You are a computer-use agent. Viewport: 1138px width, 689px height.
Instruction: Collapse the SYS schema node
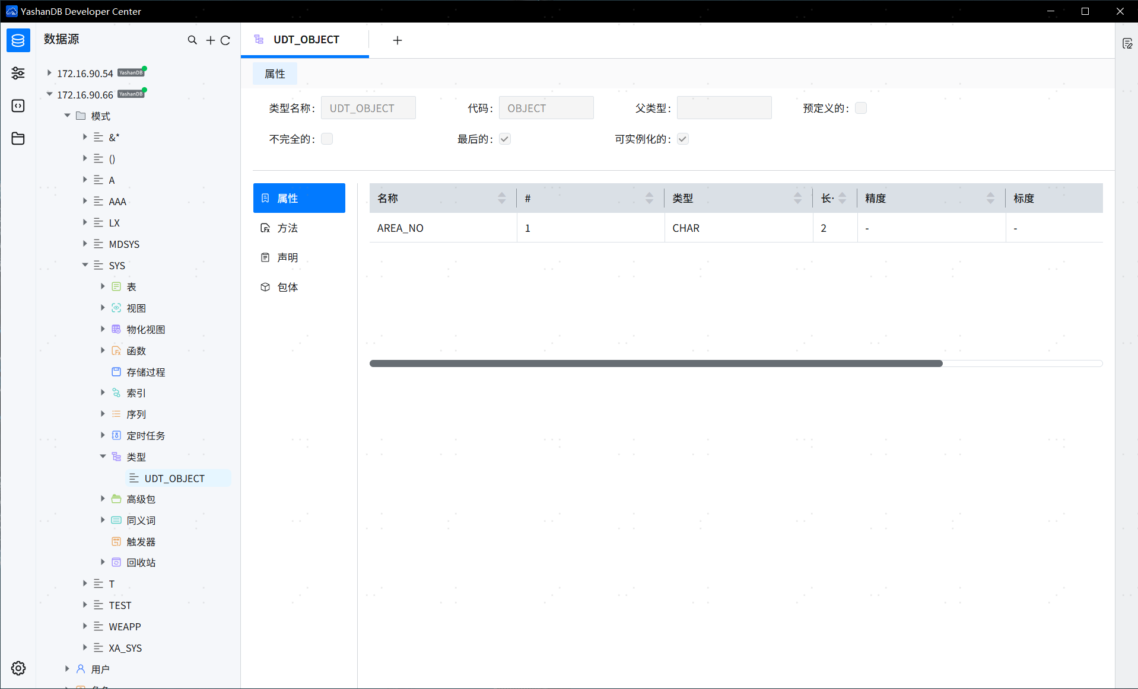(x=84, y=265)
